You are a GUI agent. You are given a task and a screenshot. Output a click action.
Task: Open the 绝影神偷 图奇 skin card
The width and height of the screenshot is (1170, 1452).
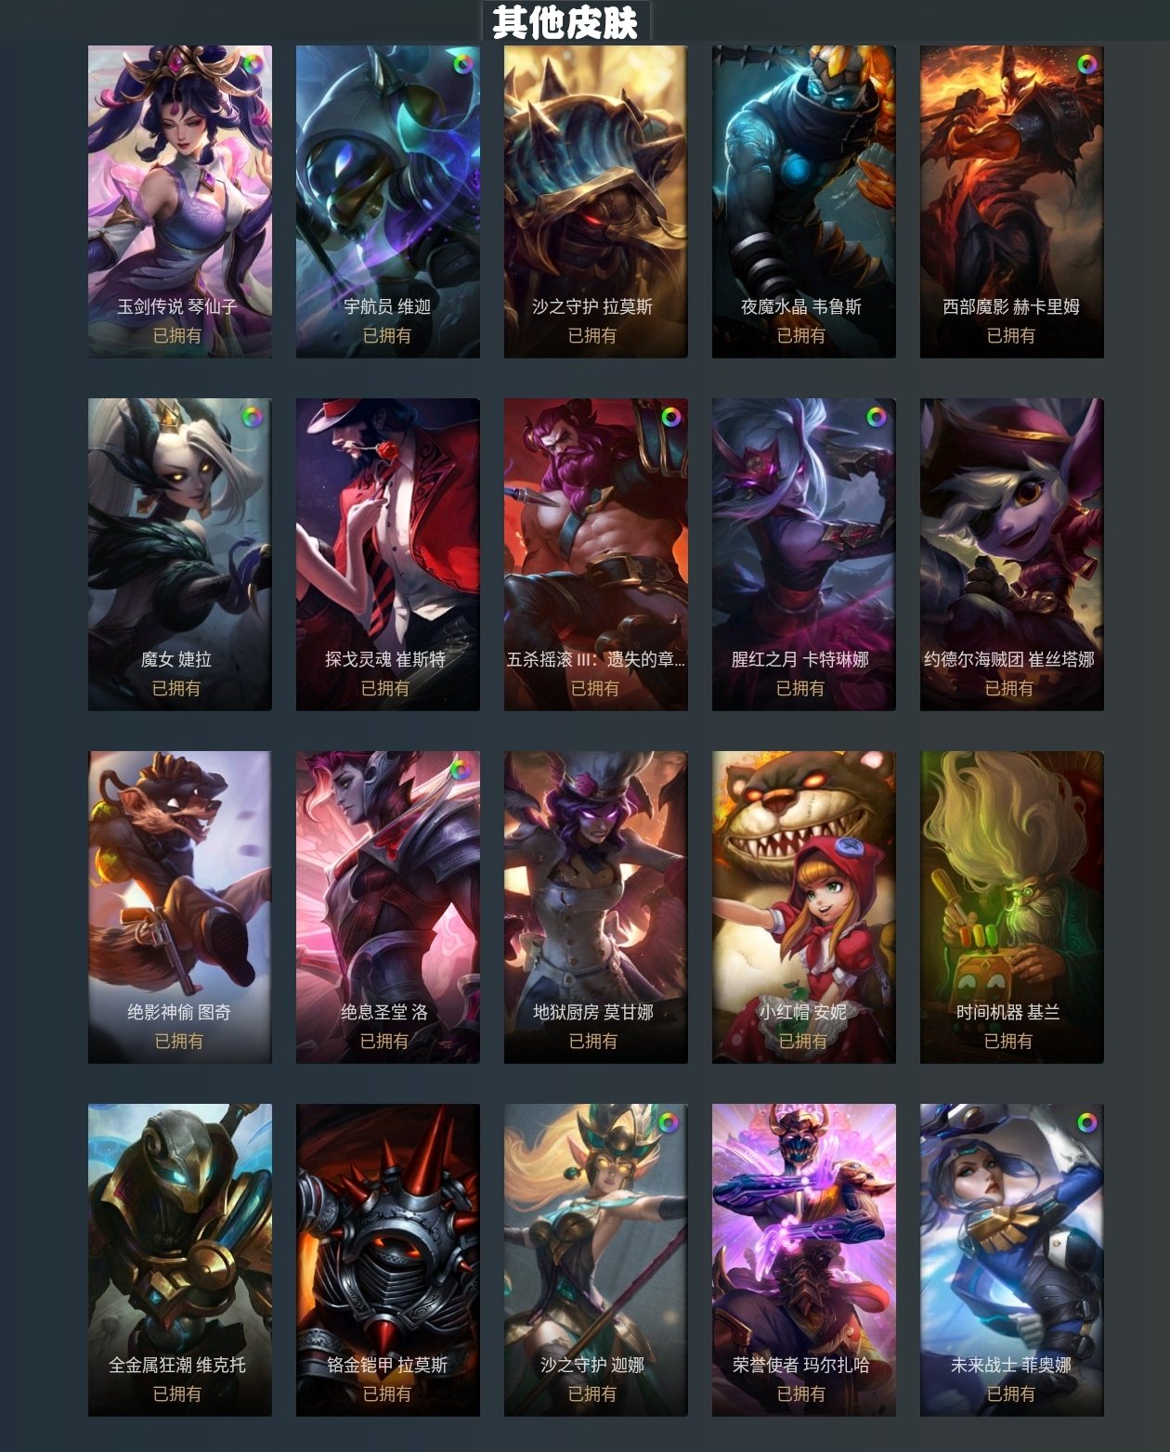click(179, 907)
